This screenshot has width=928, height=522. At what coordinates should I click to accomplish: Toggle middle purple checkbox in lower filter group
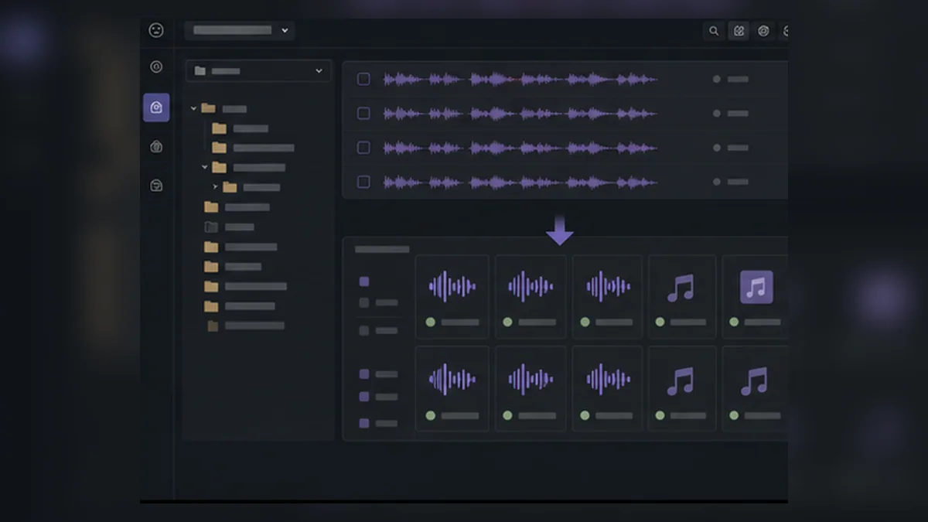point(364,397)
